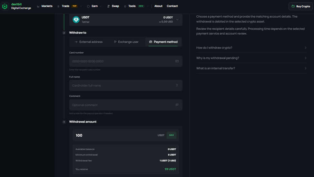Focus the Card number input field
This screenshot has height=177, width=314.
point(126,61)
